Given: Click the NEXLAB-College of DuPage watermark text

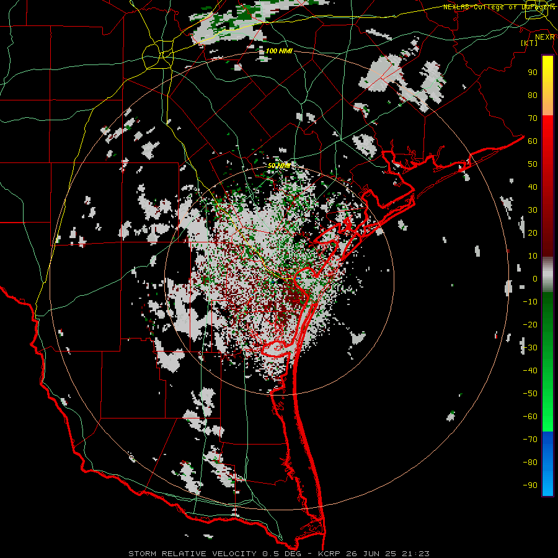Looking at the screenshot, I should point(498,7).
